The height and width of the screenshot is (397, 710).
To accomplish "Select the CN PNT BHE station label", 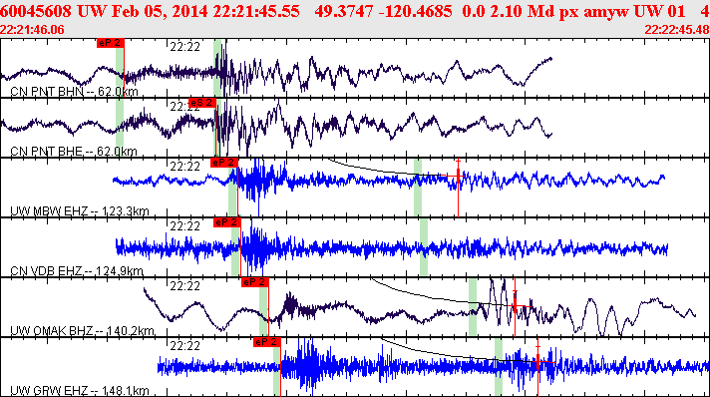I will 74,151.
